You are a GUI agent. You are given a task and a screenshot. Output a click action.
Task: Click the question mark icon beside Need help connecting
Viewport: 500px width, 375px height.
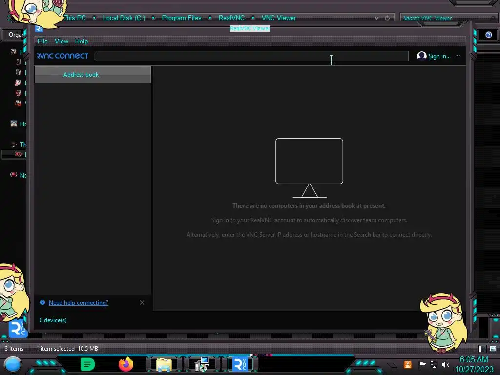pyautogui.click(x=42, y=302)
